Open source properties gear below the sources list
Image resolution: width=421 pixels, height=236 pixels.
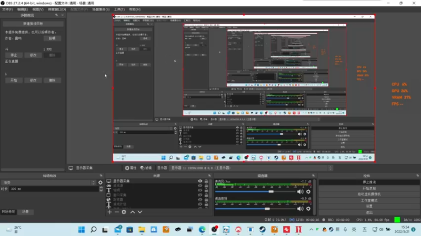click(124, 212)
